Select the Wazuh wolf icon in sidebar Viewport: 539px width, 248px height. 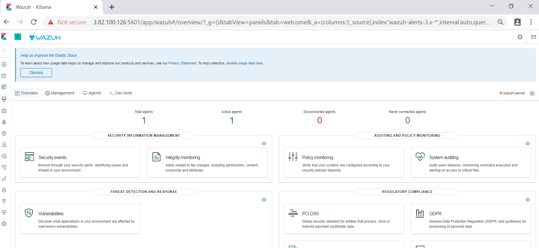click(x=4, y=99)
